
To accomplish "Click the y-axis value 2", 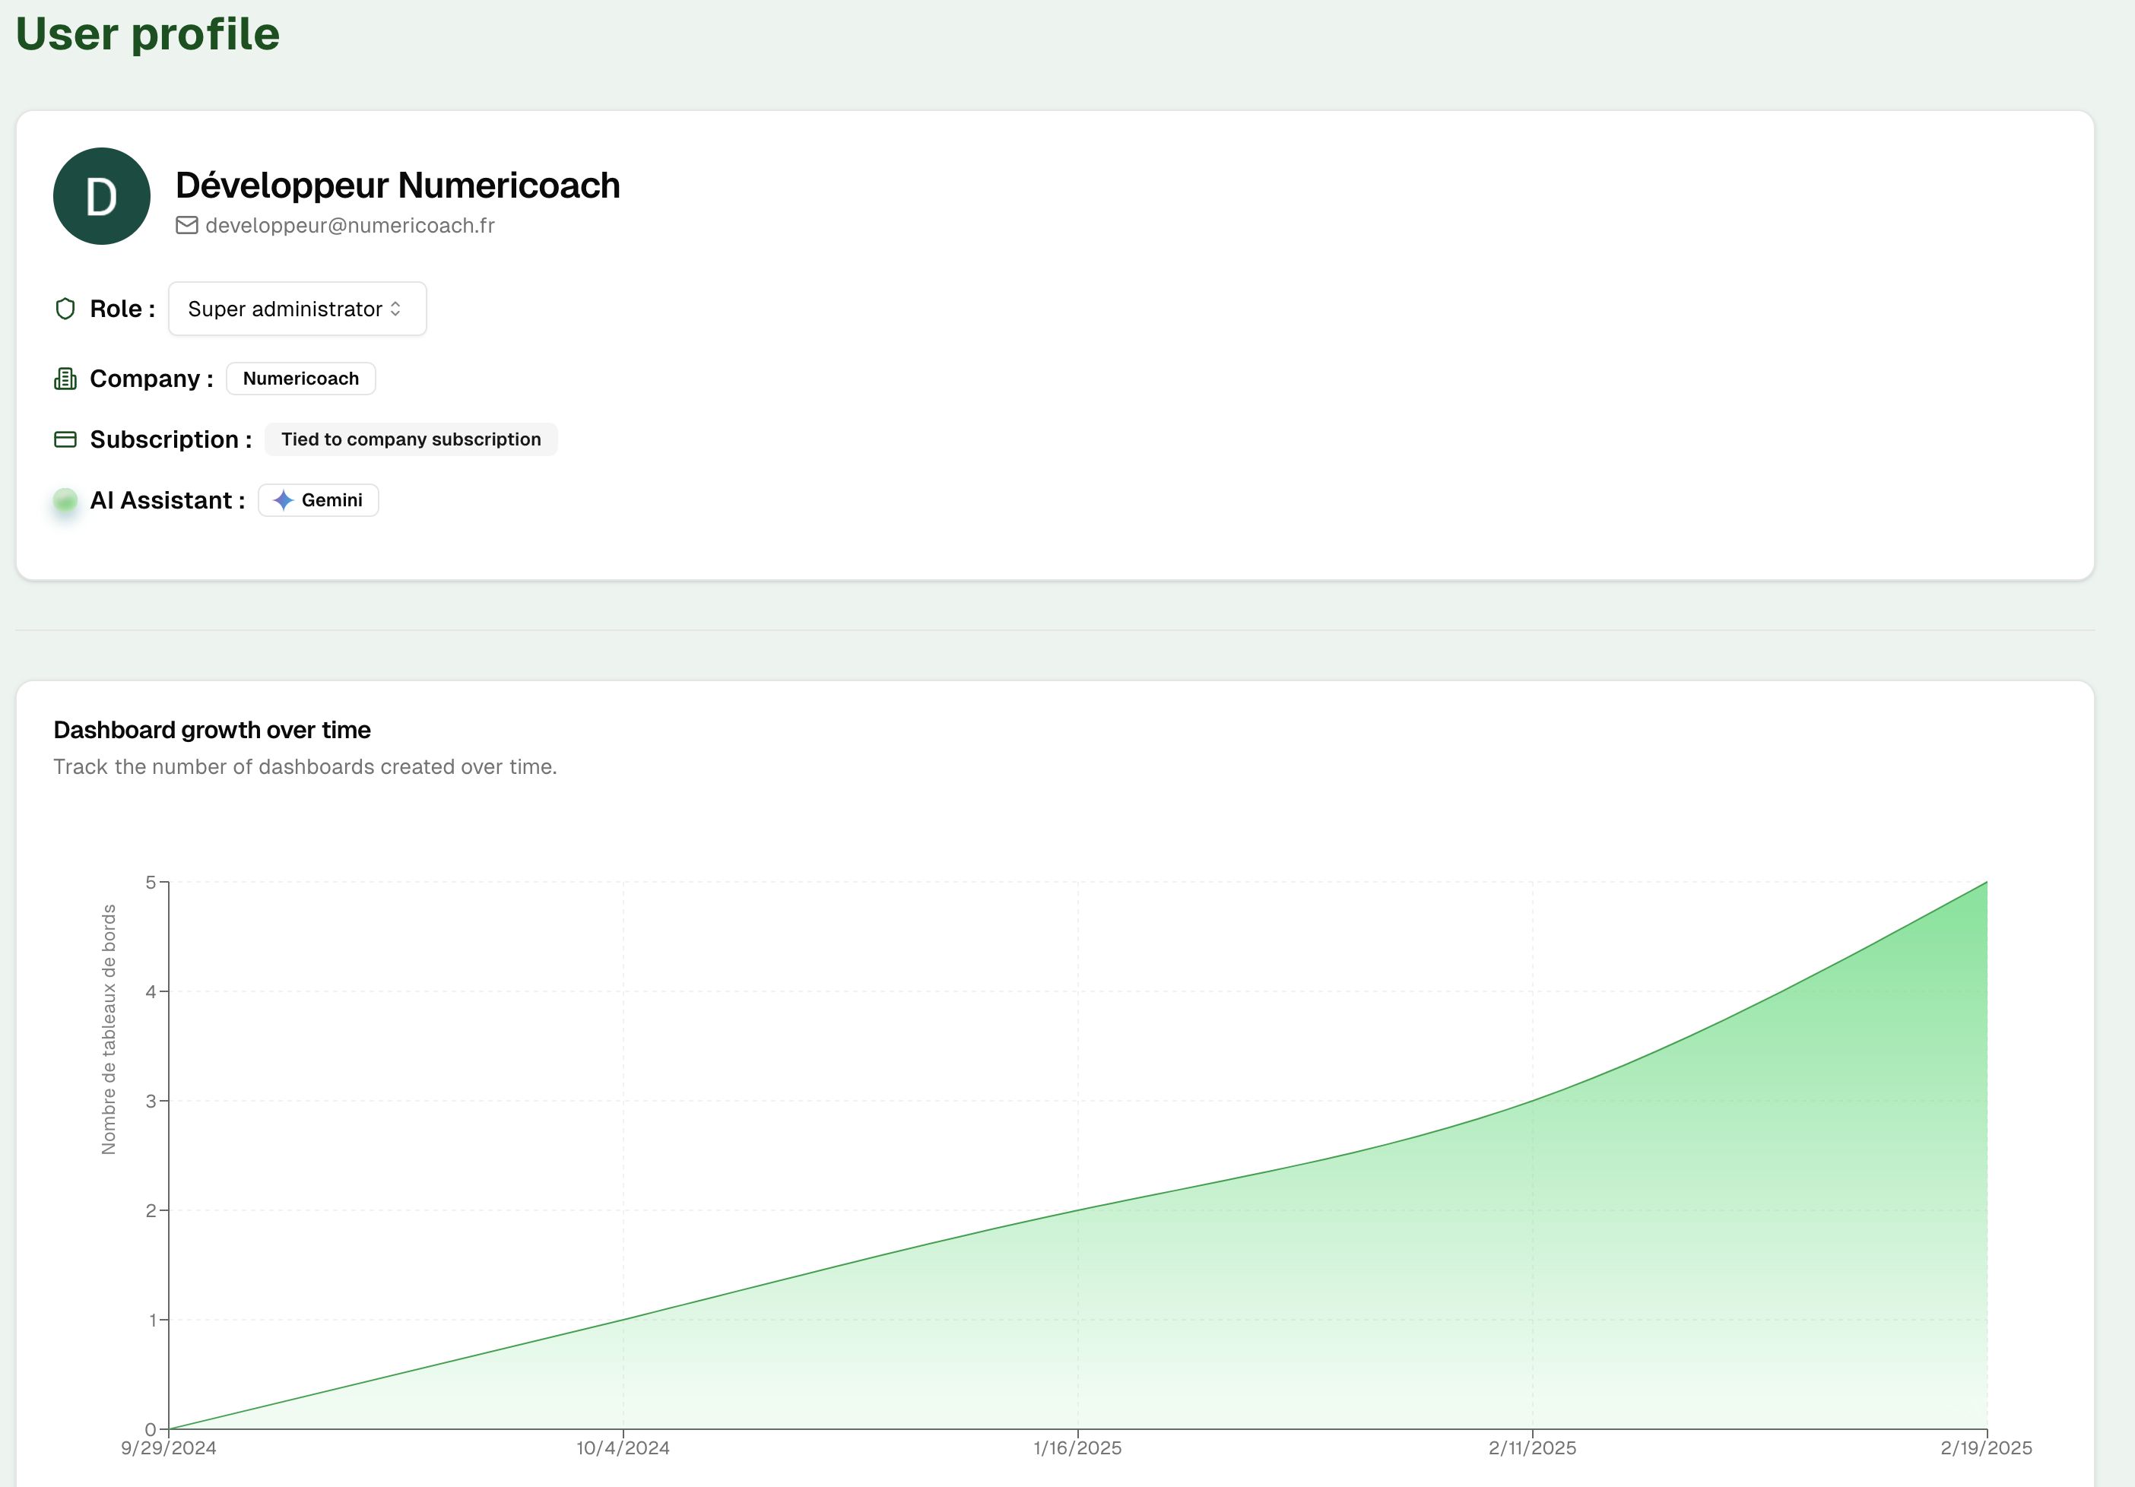I will [151, 1211].
